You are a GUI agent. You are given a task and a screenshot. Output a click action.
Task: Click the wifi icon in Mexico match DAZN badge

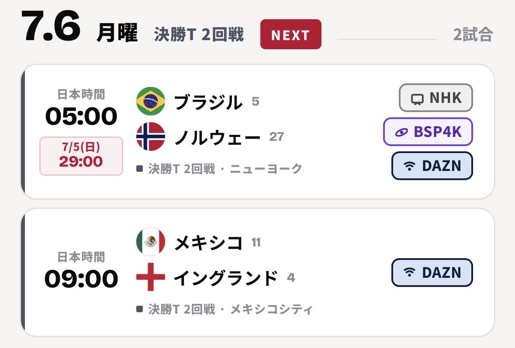tap(409, 272)
